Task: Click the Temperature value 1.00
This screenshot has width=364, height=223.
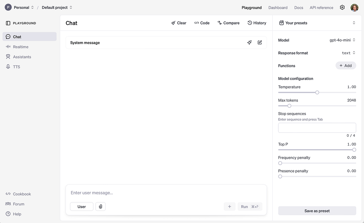Action: click(352, 87)
